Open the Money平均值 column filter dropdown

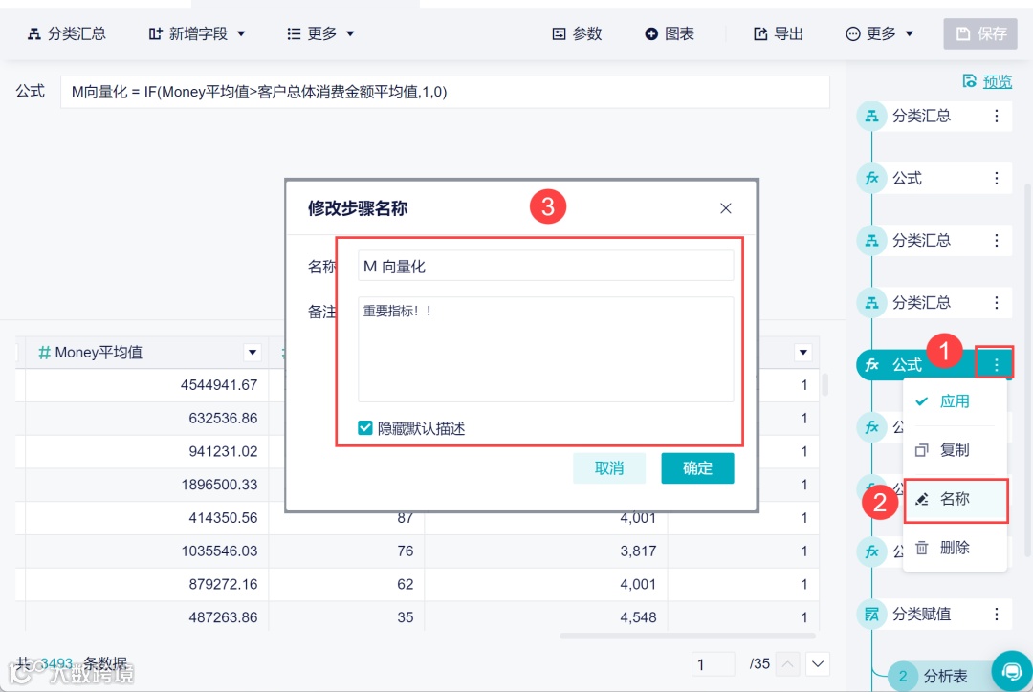[251, 352]
